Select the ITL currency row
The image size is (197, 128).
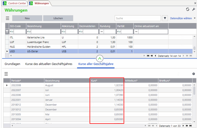pyautogui.click(x=99, y=37)
